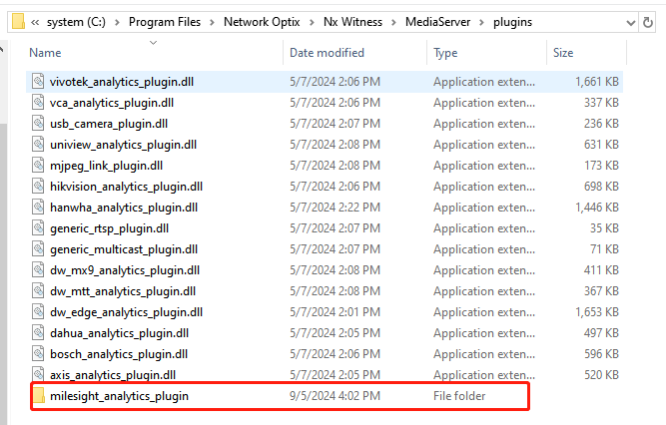Click the vivotek_analytics_plugin.dll file icon
This screenshot has height=425, width=666.
[x=38, y=81]
